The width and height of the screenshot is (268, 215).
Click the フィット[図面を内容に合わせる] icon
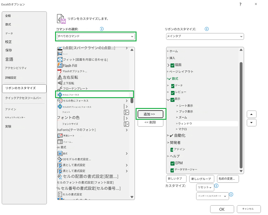tap(60, 60)
